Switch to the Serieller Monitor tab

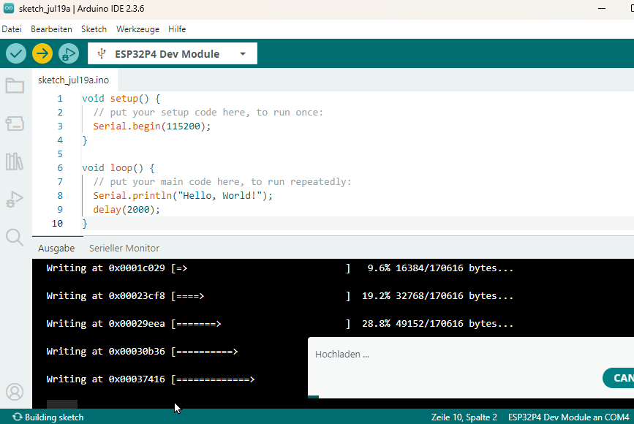[124, 249]
